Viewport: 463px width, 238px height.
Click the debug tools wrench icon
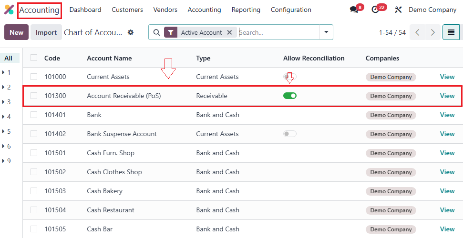[x=399, y=10]
